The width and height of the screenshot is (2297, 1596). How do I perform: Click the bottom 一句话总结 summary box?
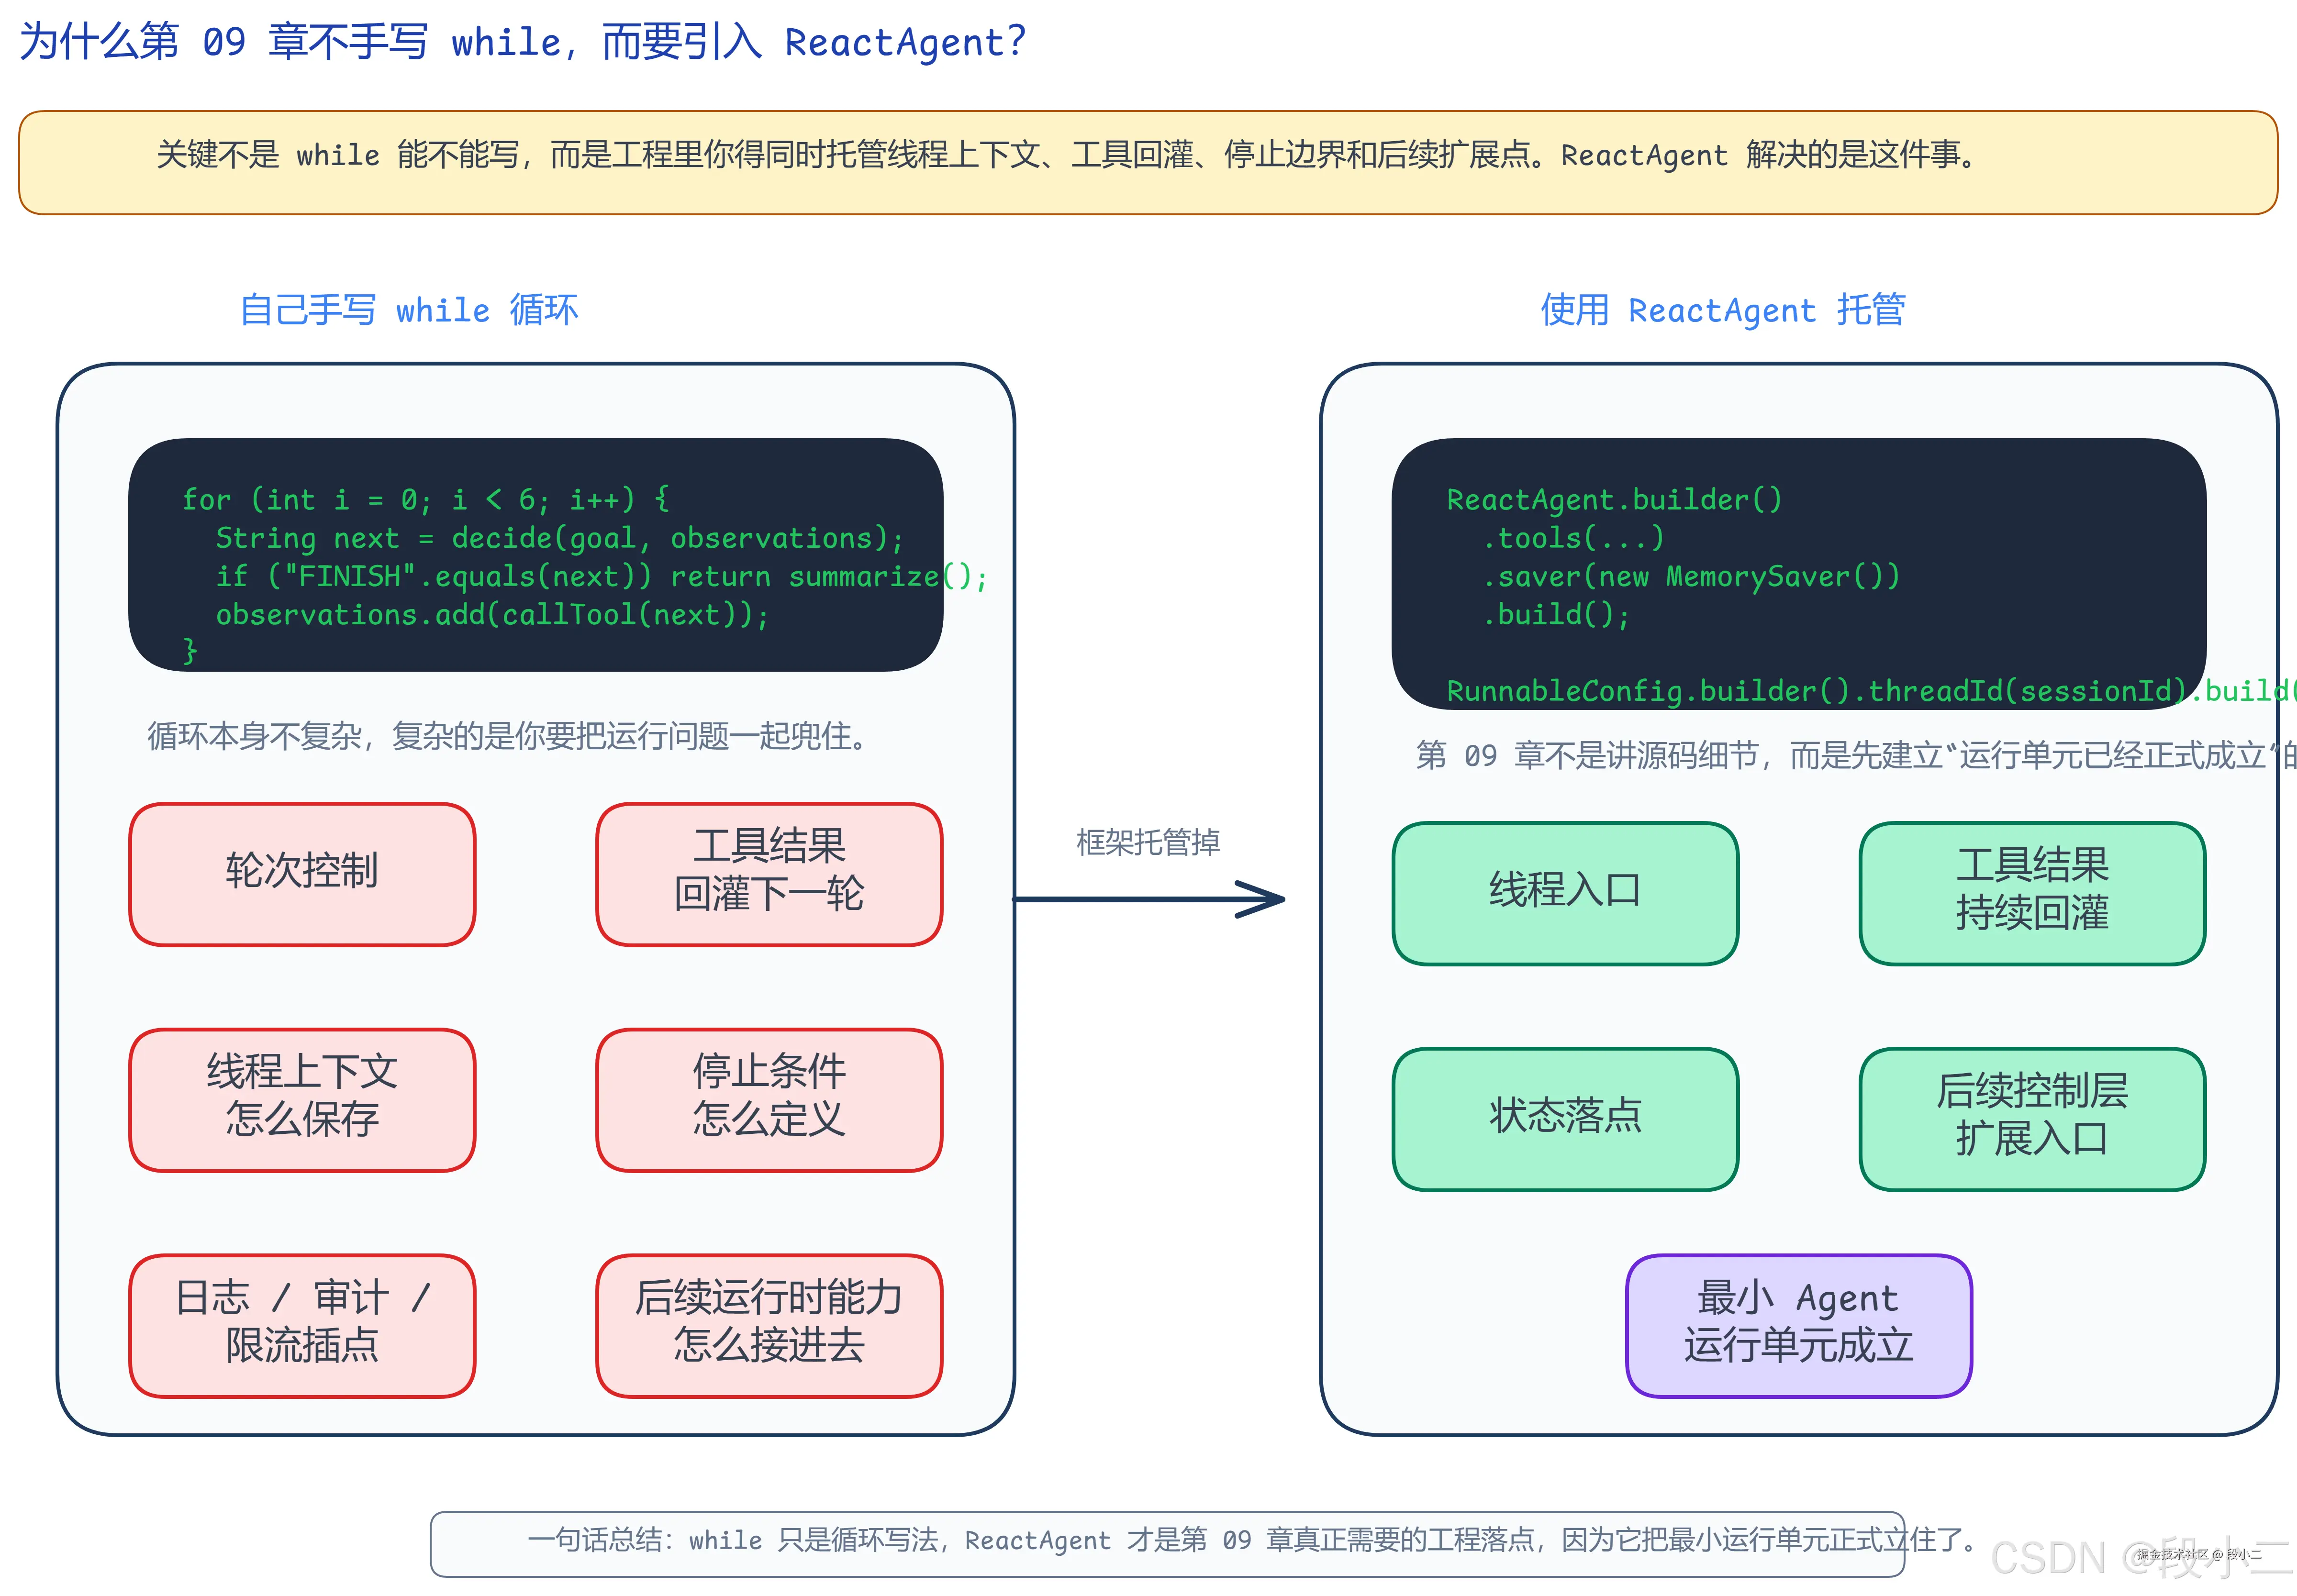pyautogui.click(x=1148, y=1541)
